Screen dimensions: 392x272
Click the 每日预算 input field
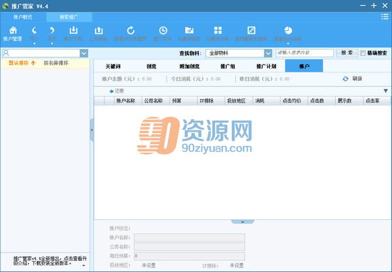pos(189,256)
